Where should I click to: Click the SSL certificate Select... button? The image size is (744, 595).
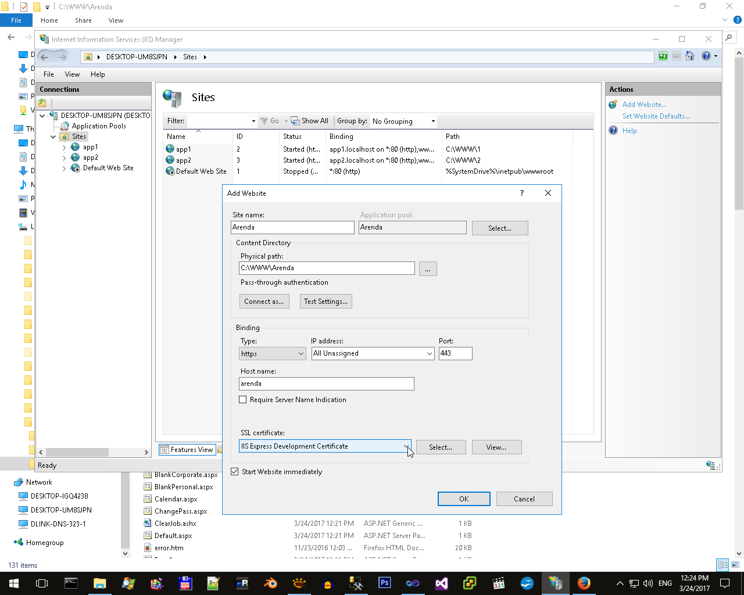(x=441, y=447)
